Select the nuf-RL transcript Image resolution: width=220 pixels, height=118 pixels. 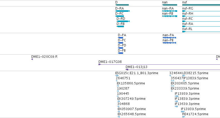(x=201, y=32)
